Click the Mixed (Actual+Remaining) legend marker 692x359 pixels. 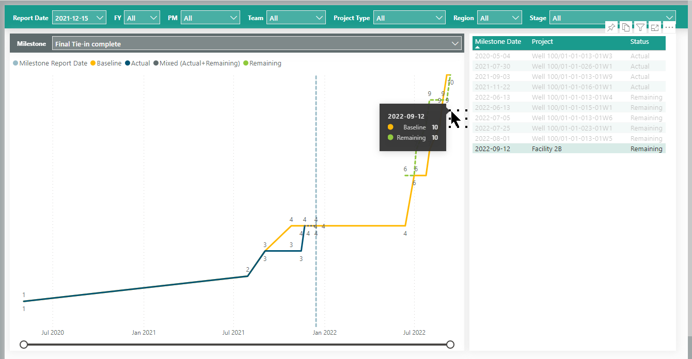click(155, 63)
